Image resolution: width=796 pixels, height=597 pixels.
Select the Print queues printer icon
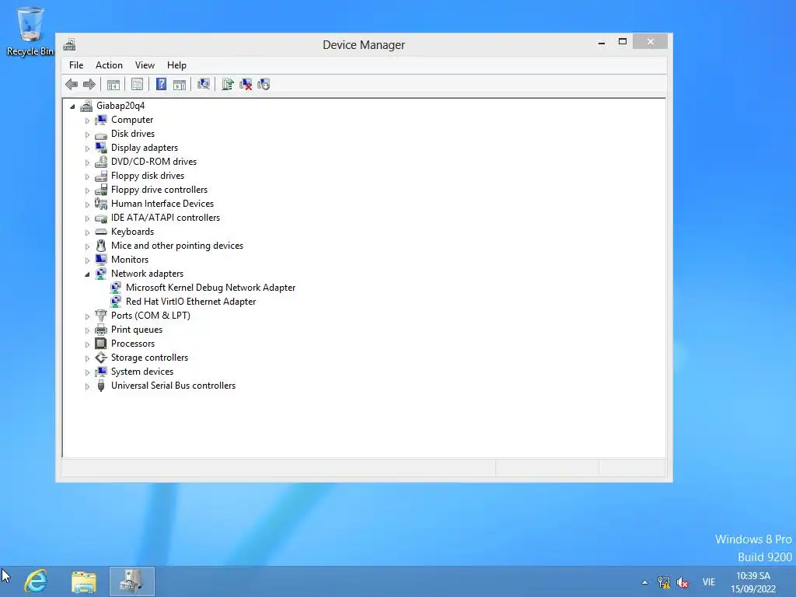point(101,330)
